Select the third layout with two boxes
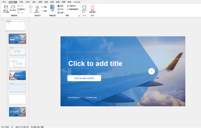 point(17,63)
